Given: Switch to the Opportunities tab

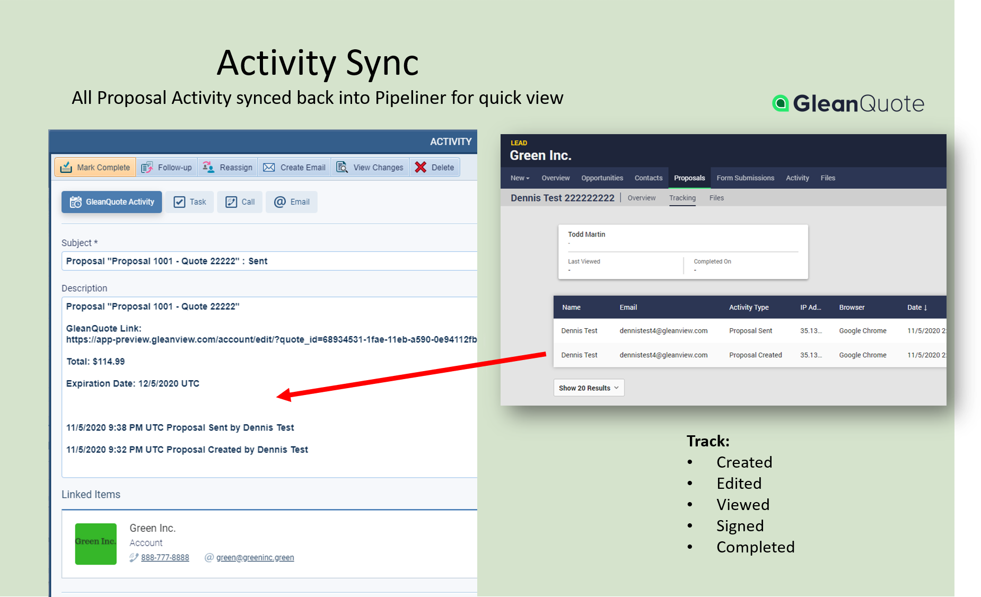Looking at the screenshot, I should [602, 178].
